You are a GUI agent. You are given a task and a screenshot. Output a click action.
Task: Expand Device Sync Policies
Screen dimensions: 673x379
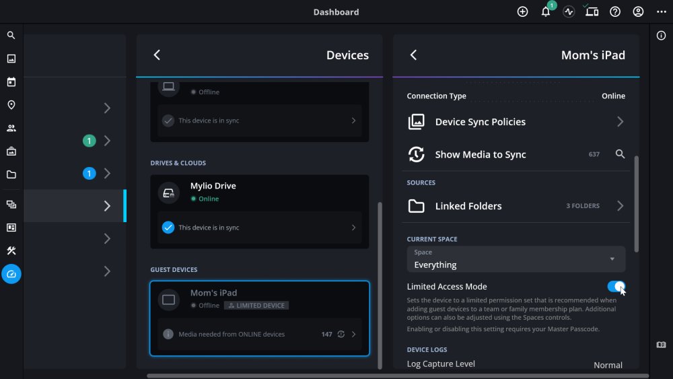(516, 122)
